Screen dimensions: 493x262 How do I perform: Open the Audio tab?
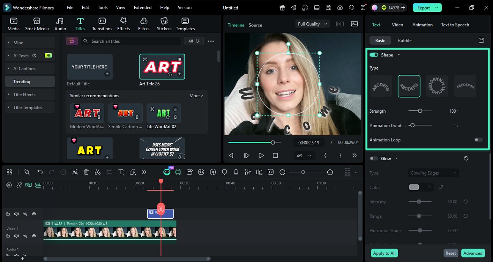(x=60, y=24)
